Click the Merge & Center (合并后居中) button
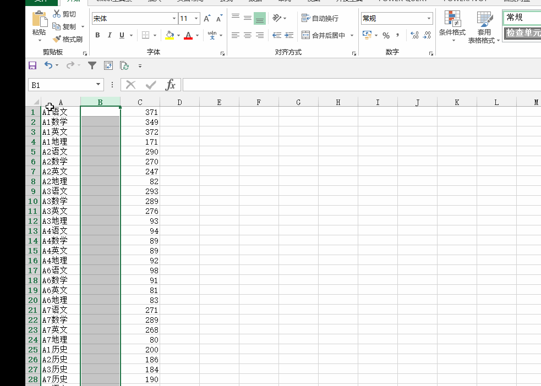Screen dimensions: 541x386 (323, 35)
